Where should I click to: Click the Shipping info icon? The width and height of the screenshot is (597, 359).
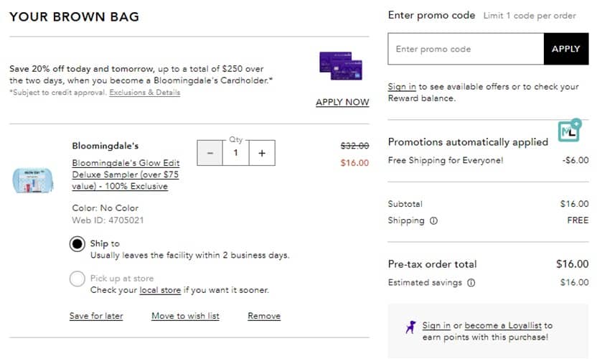(433, 220)
